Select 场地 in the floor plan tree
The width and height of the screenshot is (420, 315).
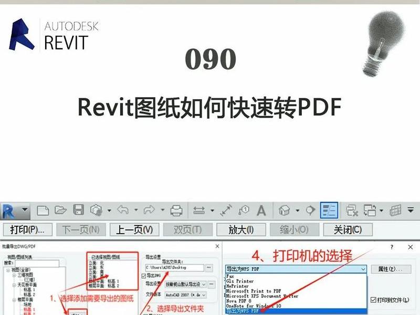pyautogui.click(x=27, y=304)
